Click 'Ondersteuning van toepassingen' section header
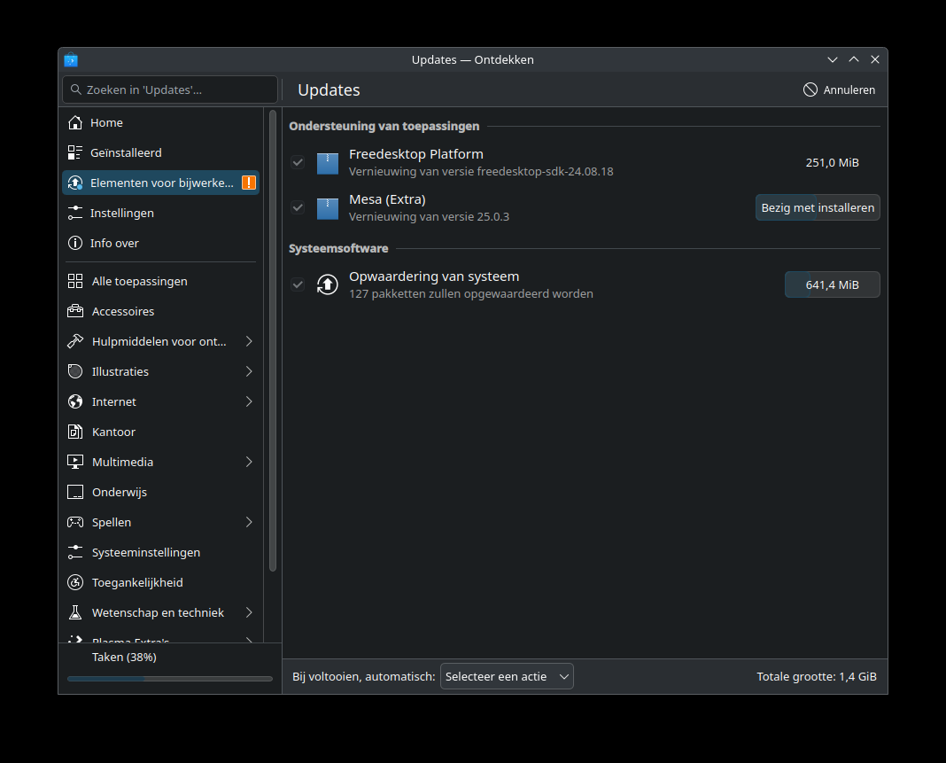This screenshot has height=763, width=946. 384,126
